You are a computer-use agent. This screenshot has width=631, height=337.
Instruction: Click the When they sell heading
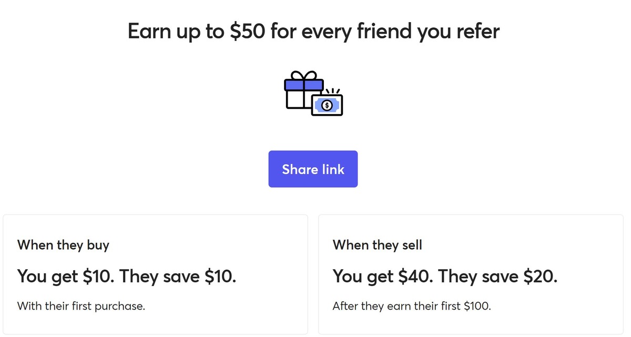[378, 245]
